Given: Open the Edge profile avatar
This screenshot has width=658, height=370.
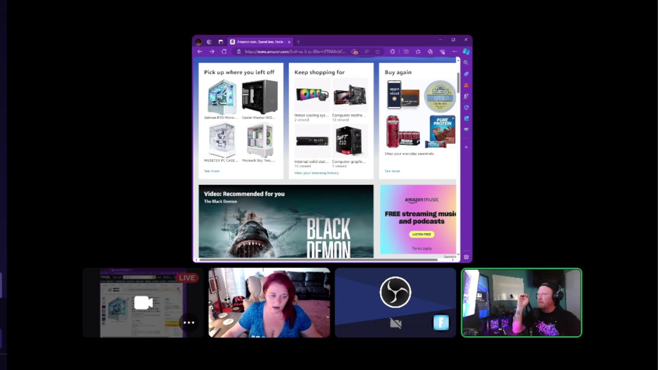Looking at the screenshot, I should coord(198,42).
